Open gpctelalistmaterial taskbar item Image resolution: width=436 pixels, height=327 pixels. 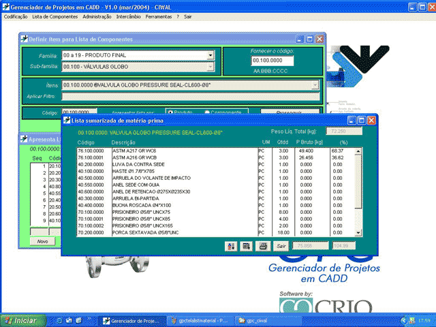pyautogui.click(x=200, y=320)
